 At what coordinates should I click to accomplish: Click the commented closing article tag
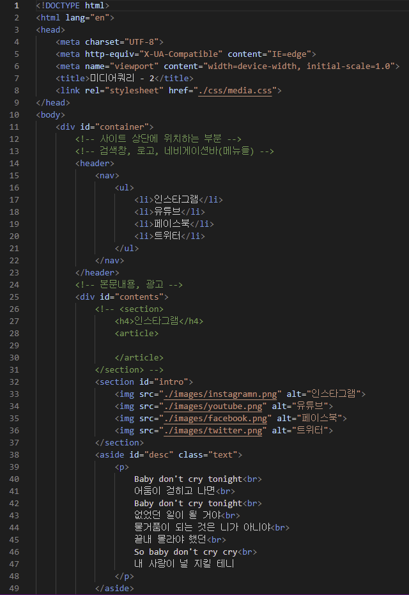point(139,358)
